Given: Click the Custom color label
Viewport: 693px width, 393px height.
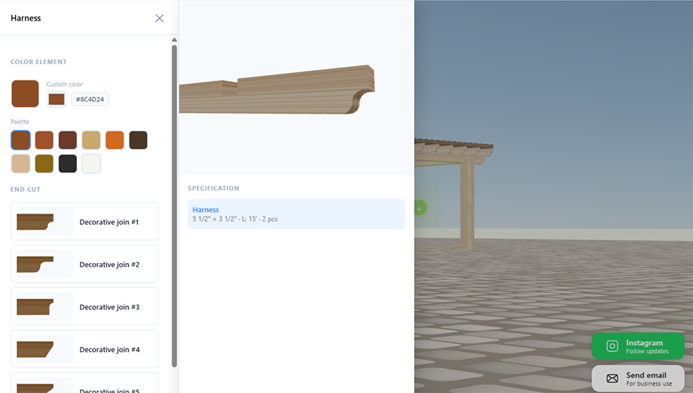Looking at the screenshot, I should click(x=64, y=85).
